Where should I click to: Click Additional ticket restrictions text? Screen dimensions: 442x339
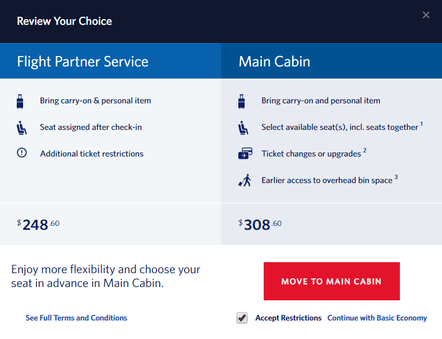pyautogui.click(x=92, y=154)
